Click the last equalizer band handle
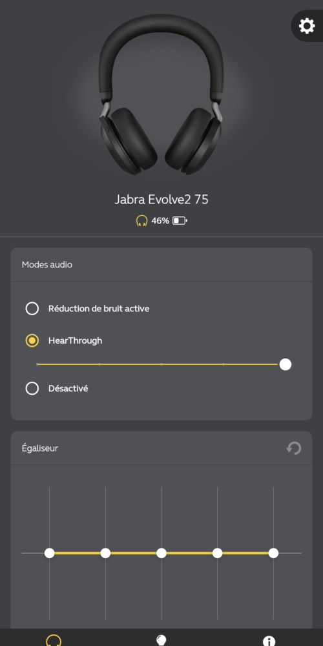The width and height of the screenshot is (323, 646). point(273,553)
